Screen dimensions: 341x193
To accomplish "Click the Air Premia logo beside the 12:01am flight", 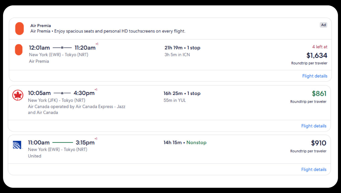I will tap(19, 50).
